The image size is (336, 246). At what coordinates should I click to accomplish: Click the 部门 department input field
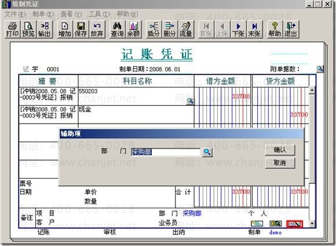[x=166, y=152]
